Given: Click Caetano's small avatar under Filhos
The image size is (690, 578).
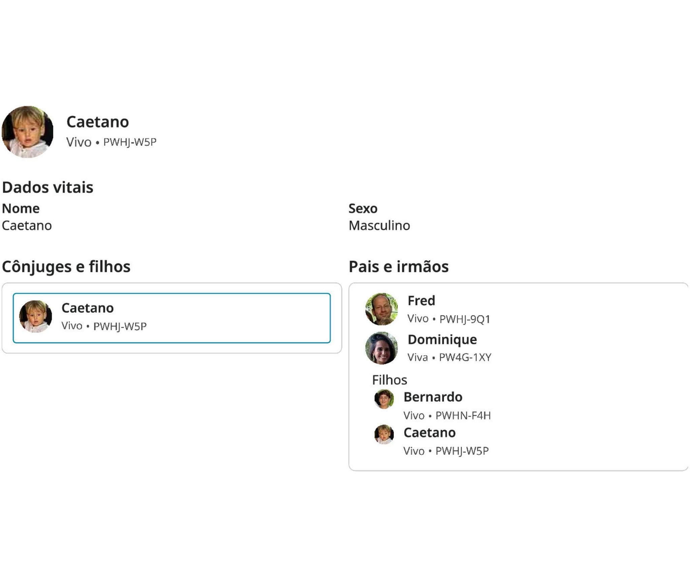Looking at the screenshot, I should [x=384, y=434].
